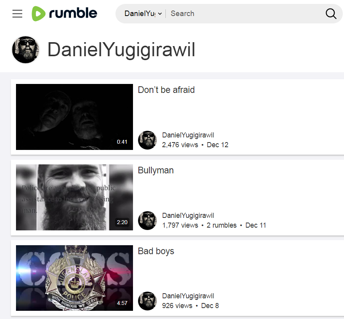This screenshot has width=344, height=319.
Task: Click uploader avatar beside Don't be afraid
Action: (x=147, y=140)
